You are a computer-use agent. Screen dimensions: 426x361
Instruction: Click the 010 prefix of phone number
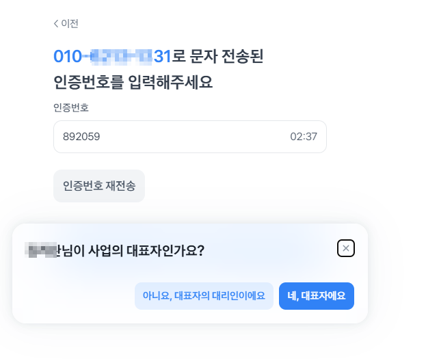(x=67, y=57)
